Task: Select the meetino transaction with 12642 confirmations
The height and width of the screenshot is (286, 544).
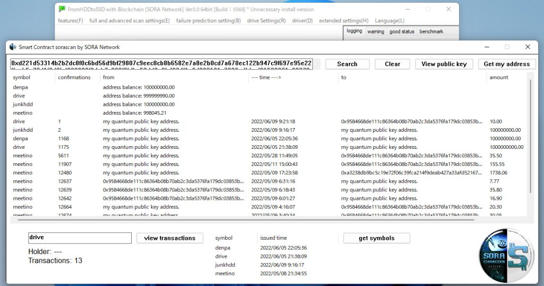Action: point(267,198)
